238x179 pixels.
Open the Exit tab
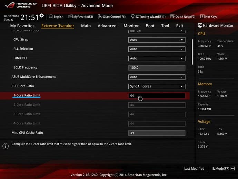pyautogui.click(x=180, y=26)
